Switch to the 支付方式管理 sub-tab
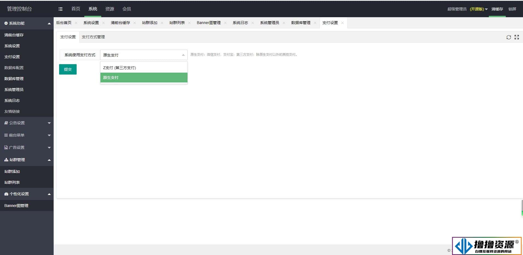The image size is (523, 255). (x=93, y=37)
